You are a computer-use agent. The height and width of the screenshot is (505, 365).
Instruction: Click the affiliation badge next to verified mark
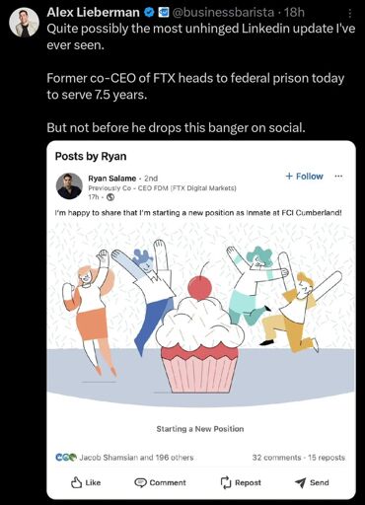[164, 13]
